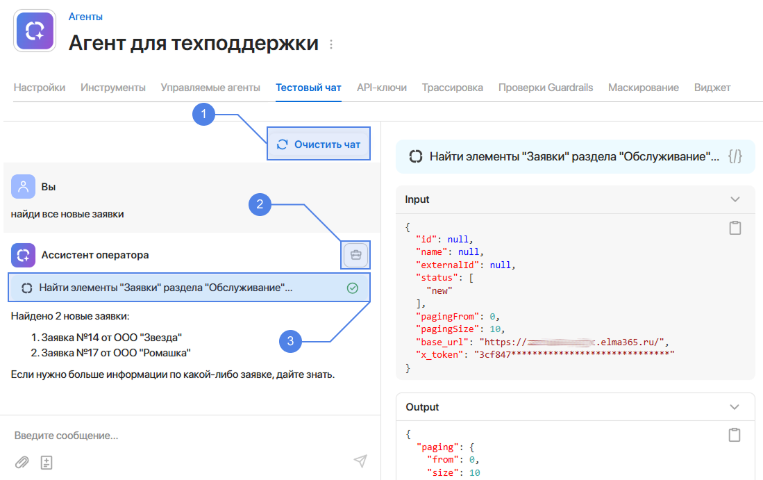The image size is (763, 480).
Task: Open the template document icon below input
Action: tap(47, 462)
